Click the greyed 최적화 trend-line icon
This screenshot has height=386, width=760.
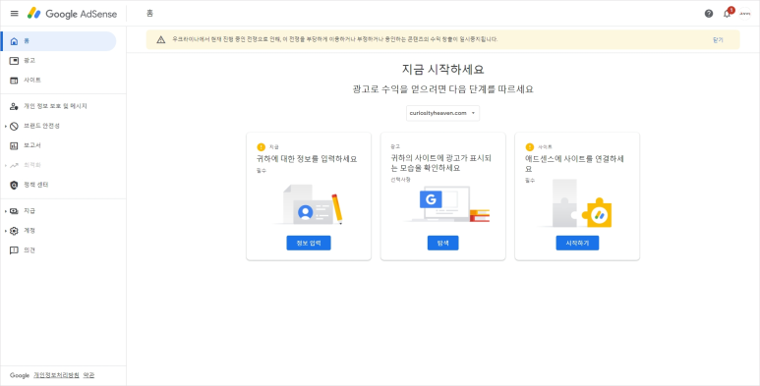tap(14, 165)
